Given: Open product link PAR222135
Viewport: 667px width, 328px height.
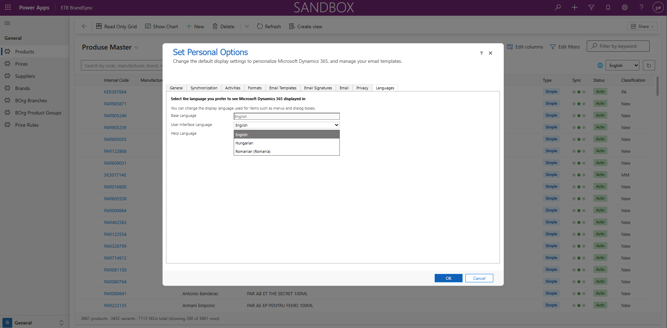Looking at the screenshot, I should pos(115,306).
